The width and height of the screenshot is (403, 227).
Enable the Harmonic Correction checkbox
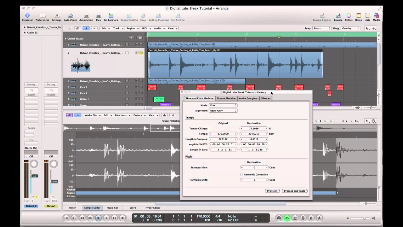click(241, 174)
